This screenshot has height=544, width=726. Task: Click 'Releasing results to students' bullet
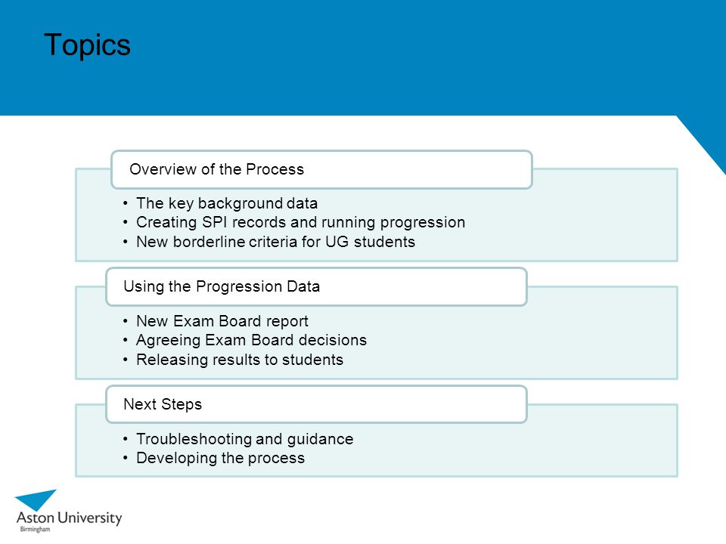coord(240,360)
